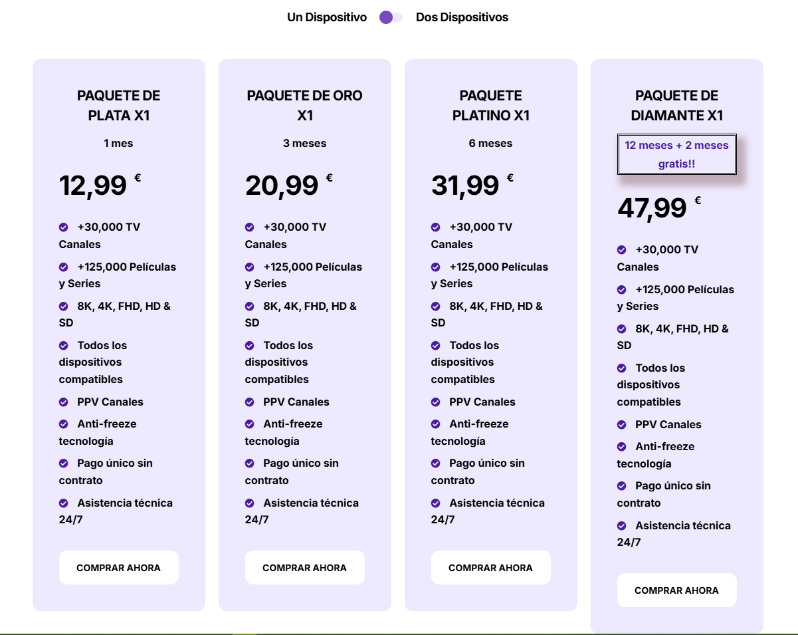Click Diamante package Asistencia técnica checkmark icon
Viewport: 798px width, 635px height.
point(622,526)
